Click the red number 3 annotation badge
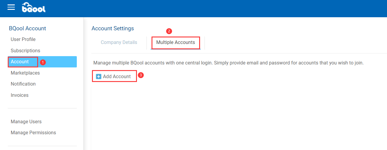The width and height of the screenshot is (387, 150). (141, 75)
